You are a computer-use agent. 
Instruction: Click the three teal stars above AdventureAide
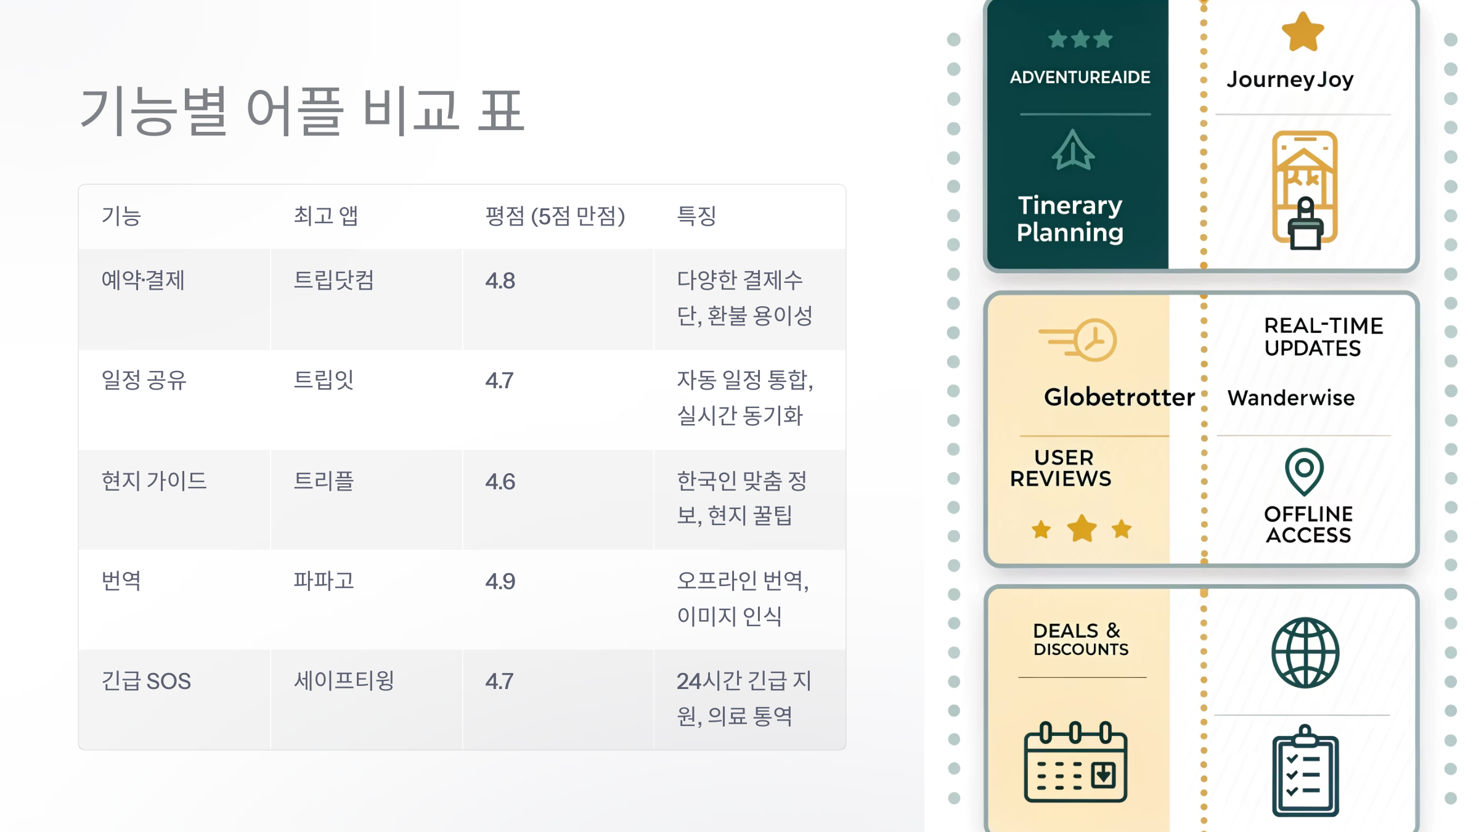coord(1080,39)
